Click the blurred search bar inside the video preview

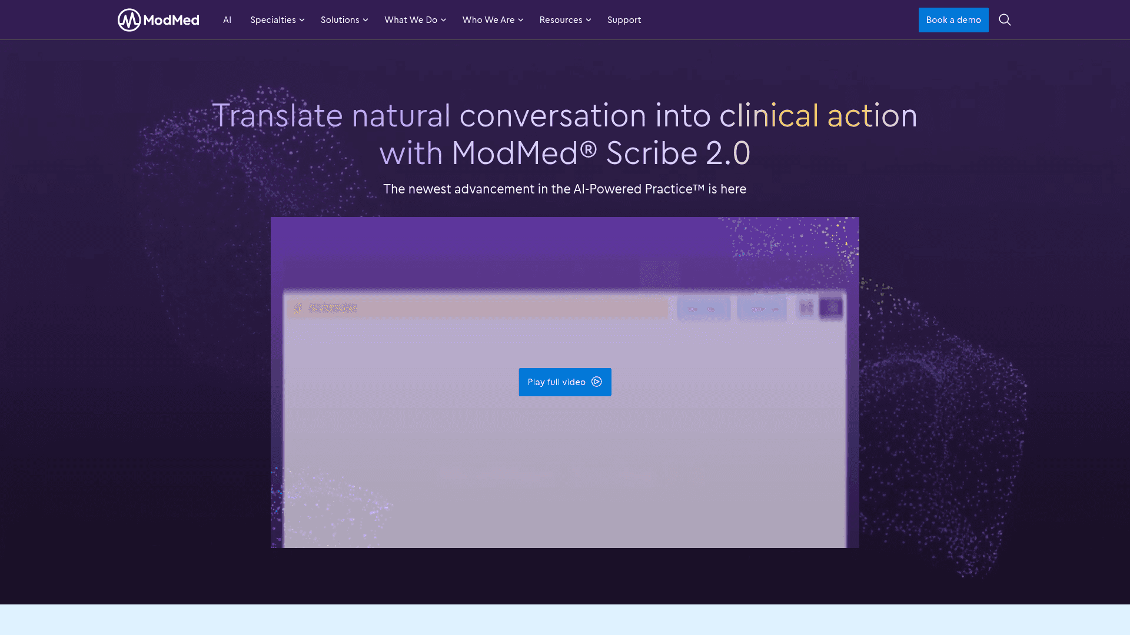477,308
